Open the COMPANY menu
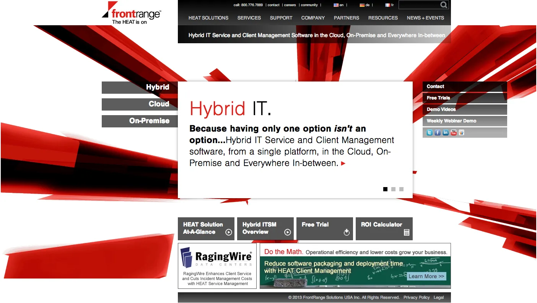Screen dimensions: 537x303 tap(313, 18)
